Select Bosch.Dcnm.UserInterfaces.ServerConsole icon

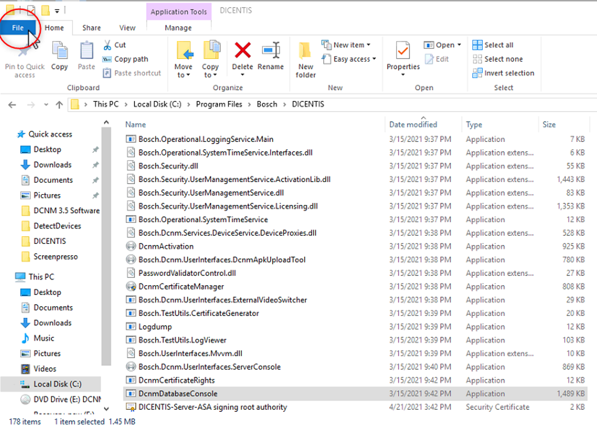pyautogui.click(x=131, y=367)
